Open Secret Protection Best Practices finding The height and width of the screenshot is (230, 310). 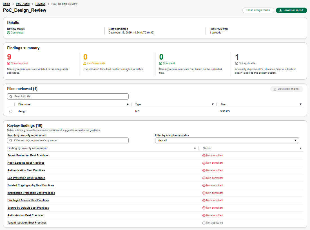click(28, 155)
